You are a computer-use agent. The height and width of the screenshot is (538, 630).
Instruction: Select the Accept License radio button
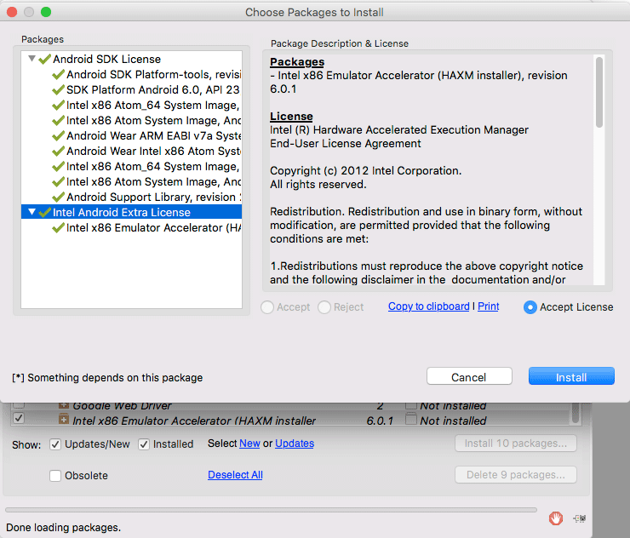click(x=530, y=307)
